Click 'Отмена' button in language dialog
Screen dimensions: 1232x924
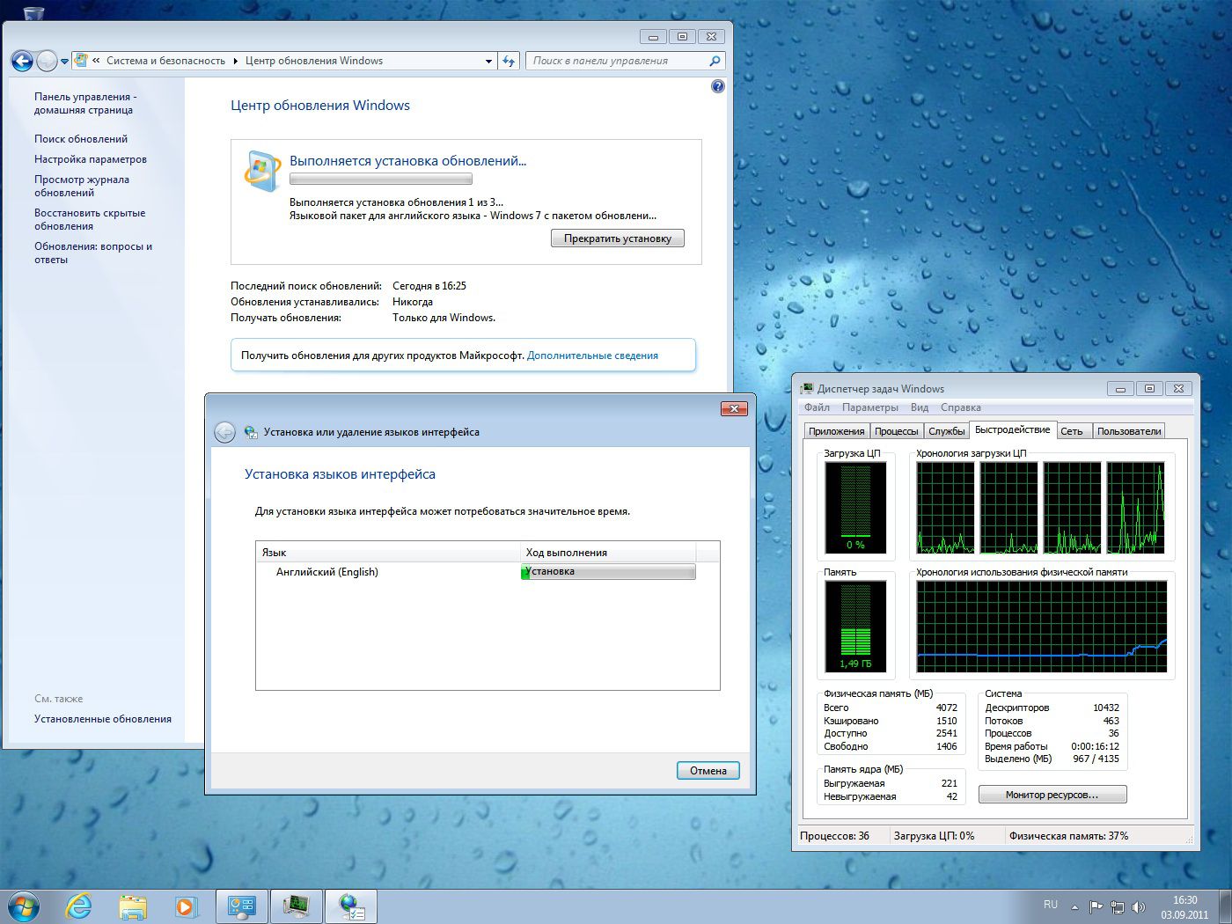(x=708, y=771)
